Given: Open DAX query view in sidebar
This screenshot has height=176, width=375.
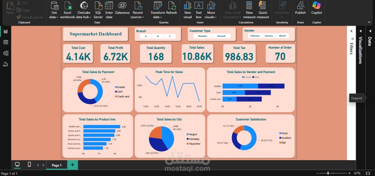Looking at the screenshot, I should point(6,64).
